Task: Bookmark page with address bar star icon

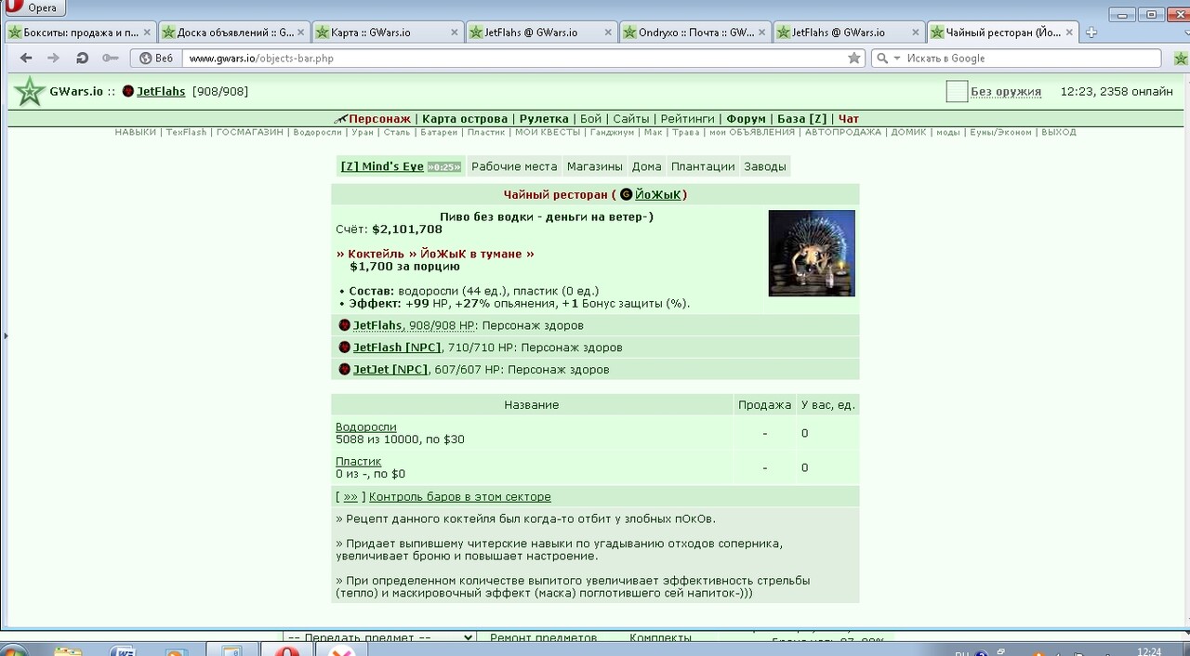Action: tap(854, 58)
